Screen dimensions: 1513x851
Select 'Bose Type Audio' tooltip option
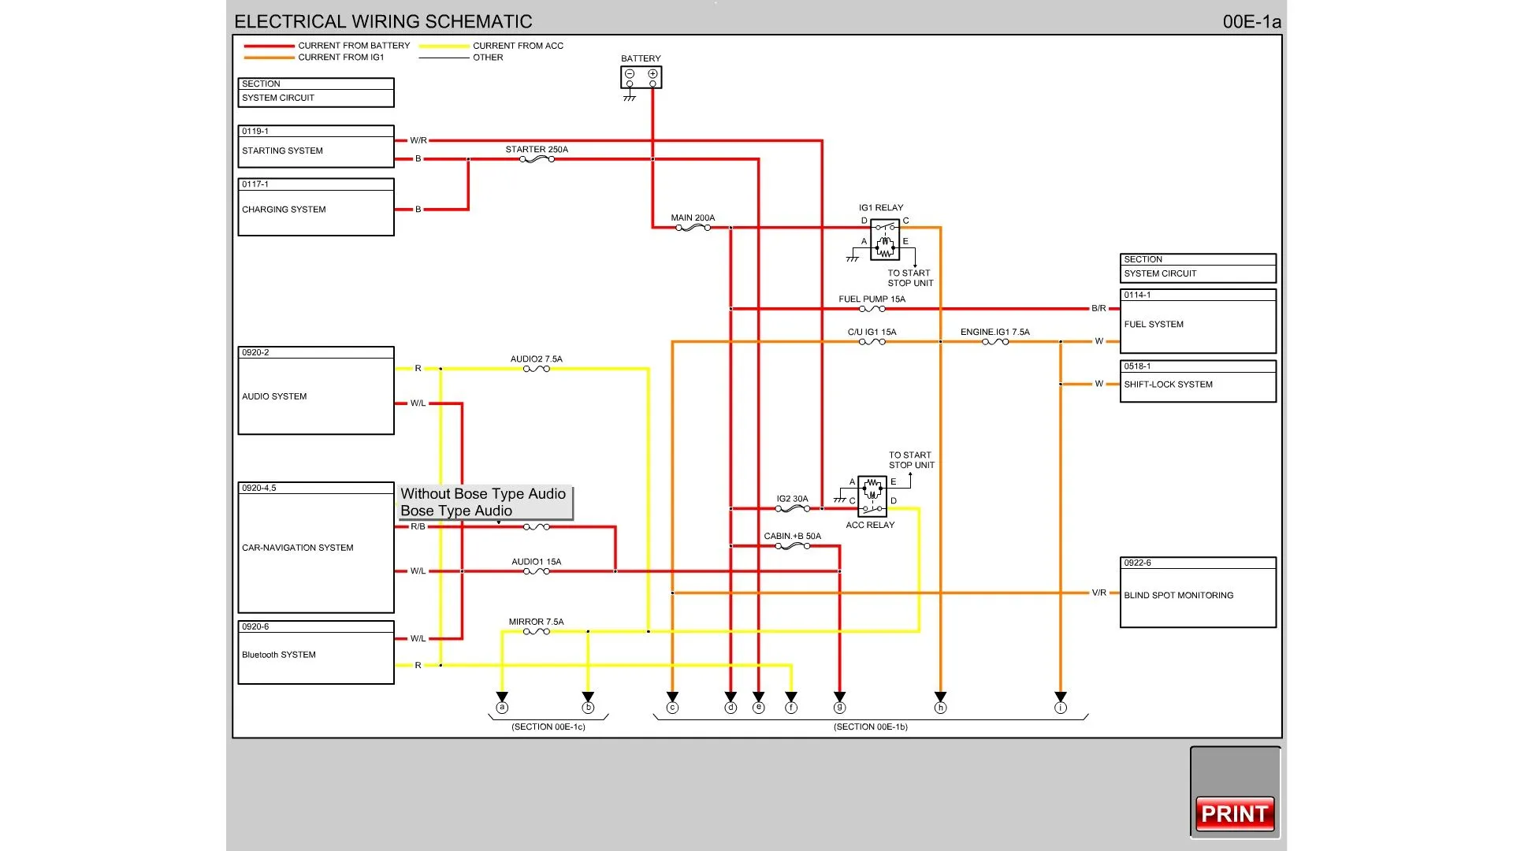(456, 511)
